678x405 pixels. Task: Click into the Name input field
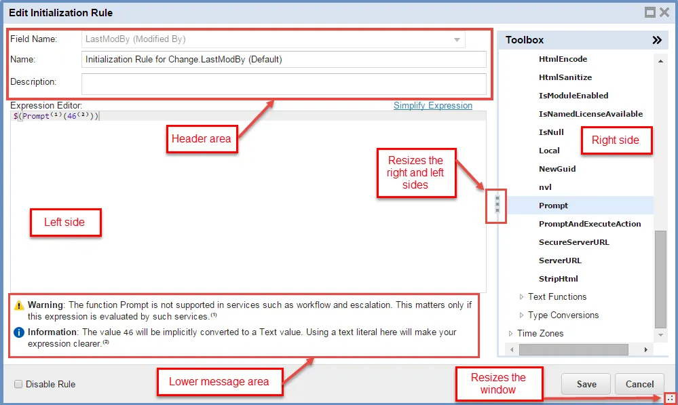pos(284,59)
